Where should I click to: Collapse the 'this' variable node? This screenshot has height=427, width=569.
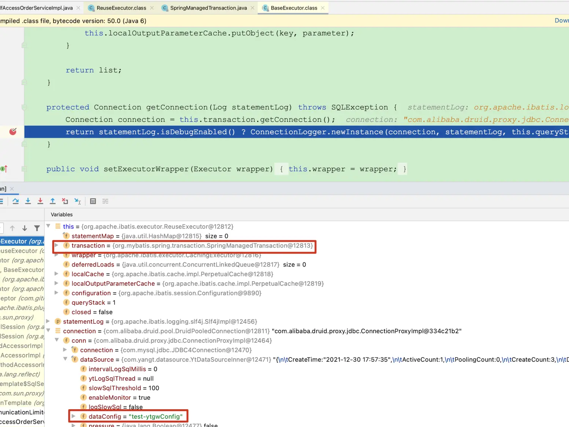(49, 226)
